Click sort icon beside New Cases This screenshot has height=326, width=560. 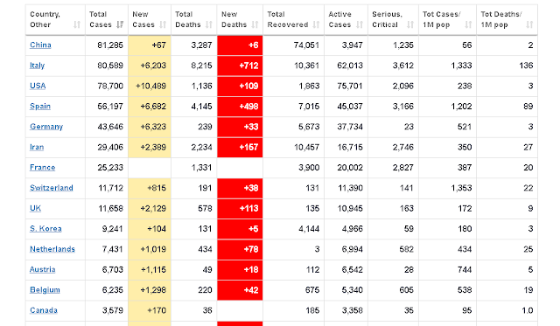(x=163, y=24)
